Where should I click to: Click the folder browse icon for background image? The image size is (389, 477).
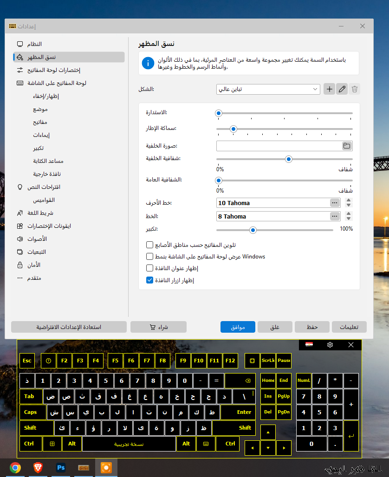coord(347,146)
